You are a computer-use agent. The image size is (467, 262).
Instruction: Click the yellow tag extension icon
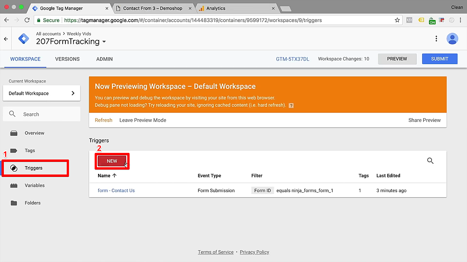pos(421,20)
